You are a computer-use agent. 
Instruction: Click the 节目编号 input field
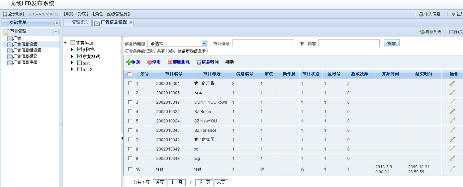coord(263,43)
